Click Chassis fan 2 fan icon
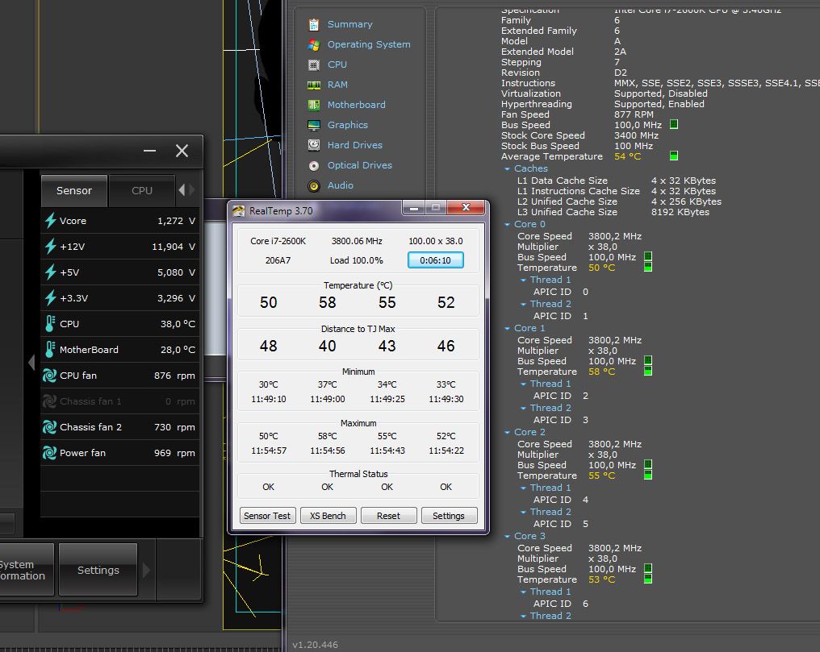 [49, 427]
